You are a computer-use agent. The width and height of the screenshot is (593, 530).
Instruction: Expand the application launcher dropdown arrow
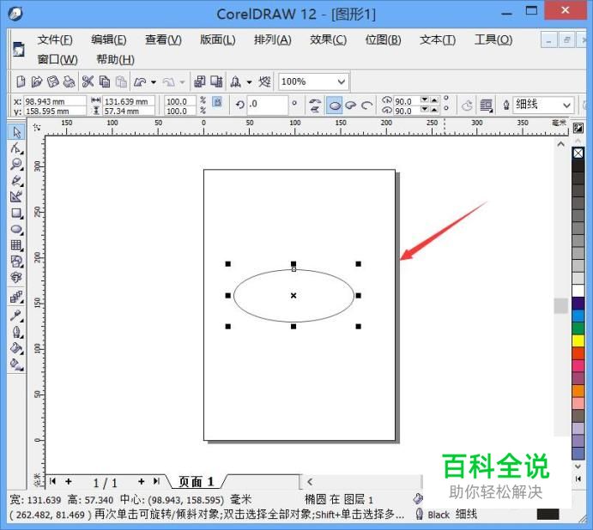(249, 81)
